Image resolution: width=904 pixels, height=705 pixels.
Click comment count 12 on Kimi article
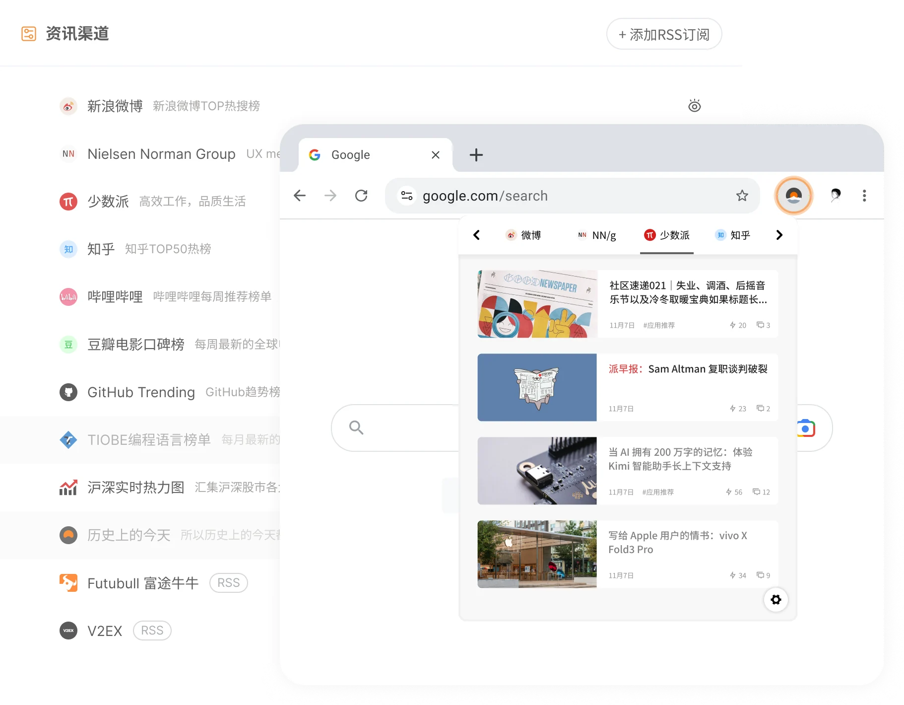click(762, 492)
